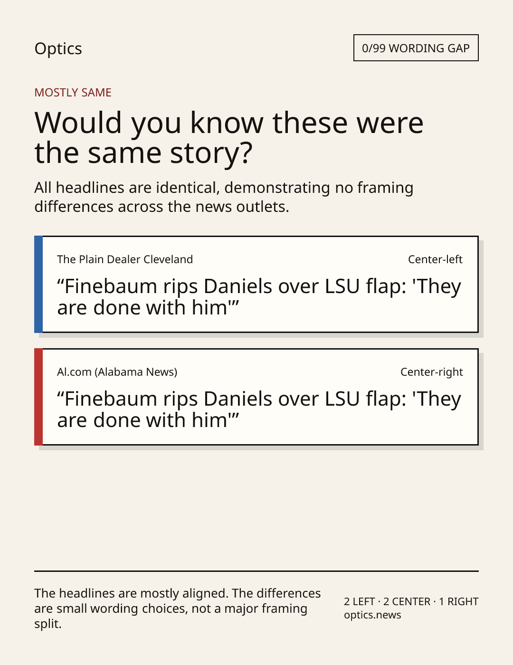Open the Al.com (Alabama News) headline card
513x665 pixels.
(x=256, y=397)
